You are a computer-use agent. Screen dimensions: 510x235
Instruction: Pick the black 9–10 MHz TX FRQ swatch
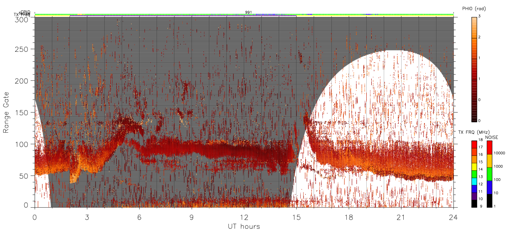[474, 204]
